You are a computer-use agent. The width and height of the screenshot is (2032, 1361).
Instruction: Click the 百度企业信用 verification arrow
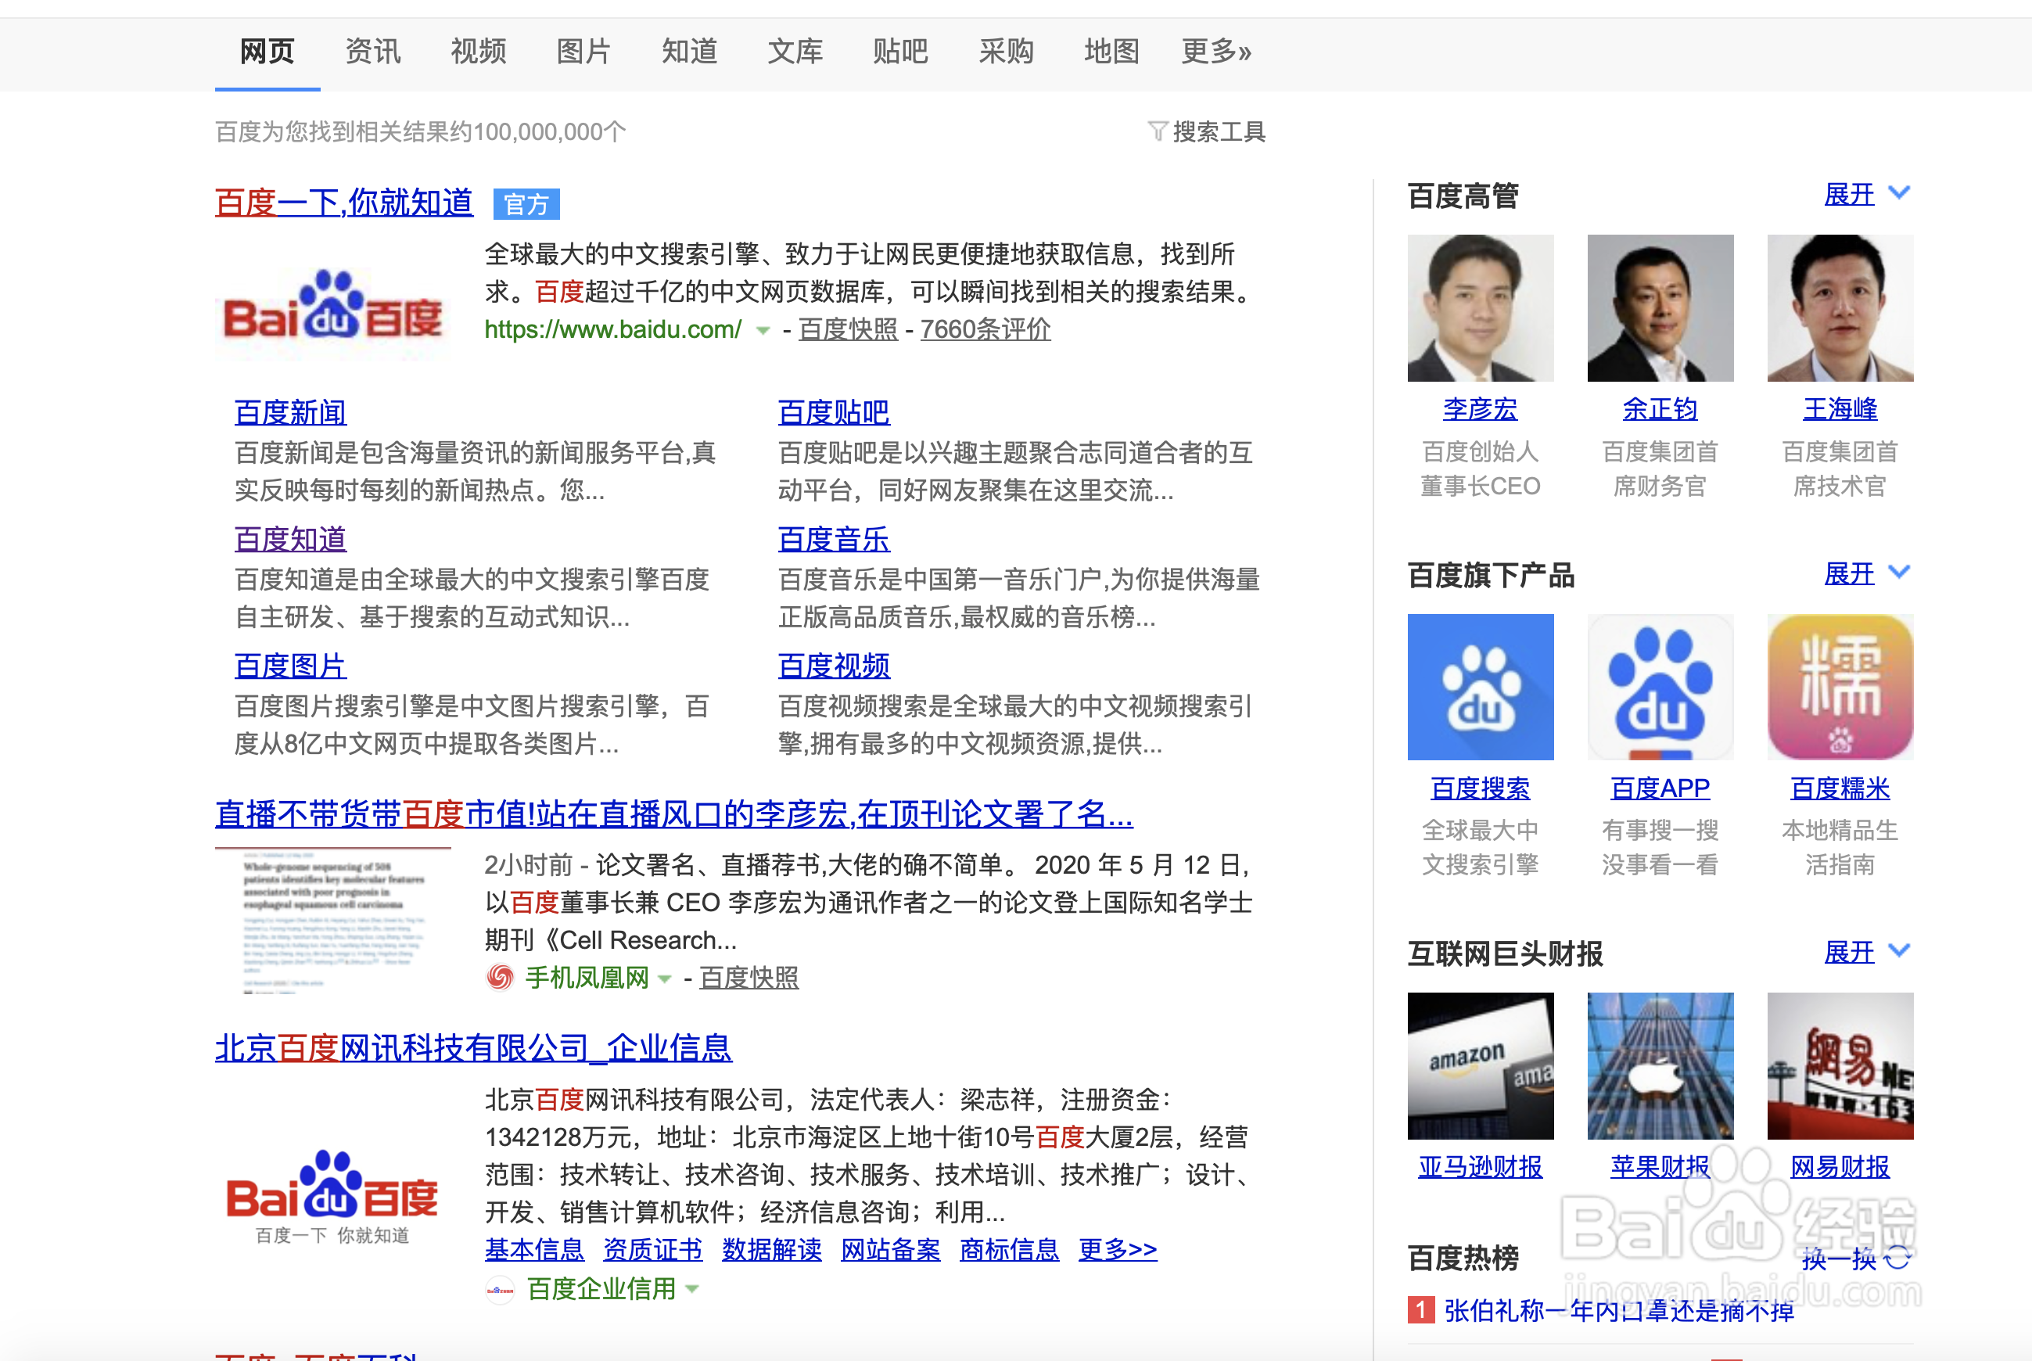pos(690,1290)
